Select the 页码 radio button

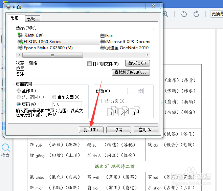[19, 104]
